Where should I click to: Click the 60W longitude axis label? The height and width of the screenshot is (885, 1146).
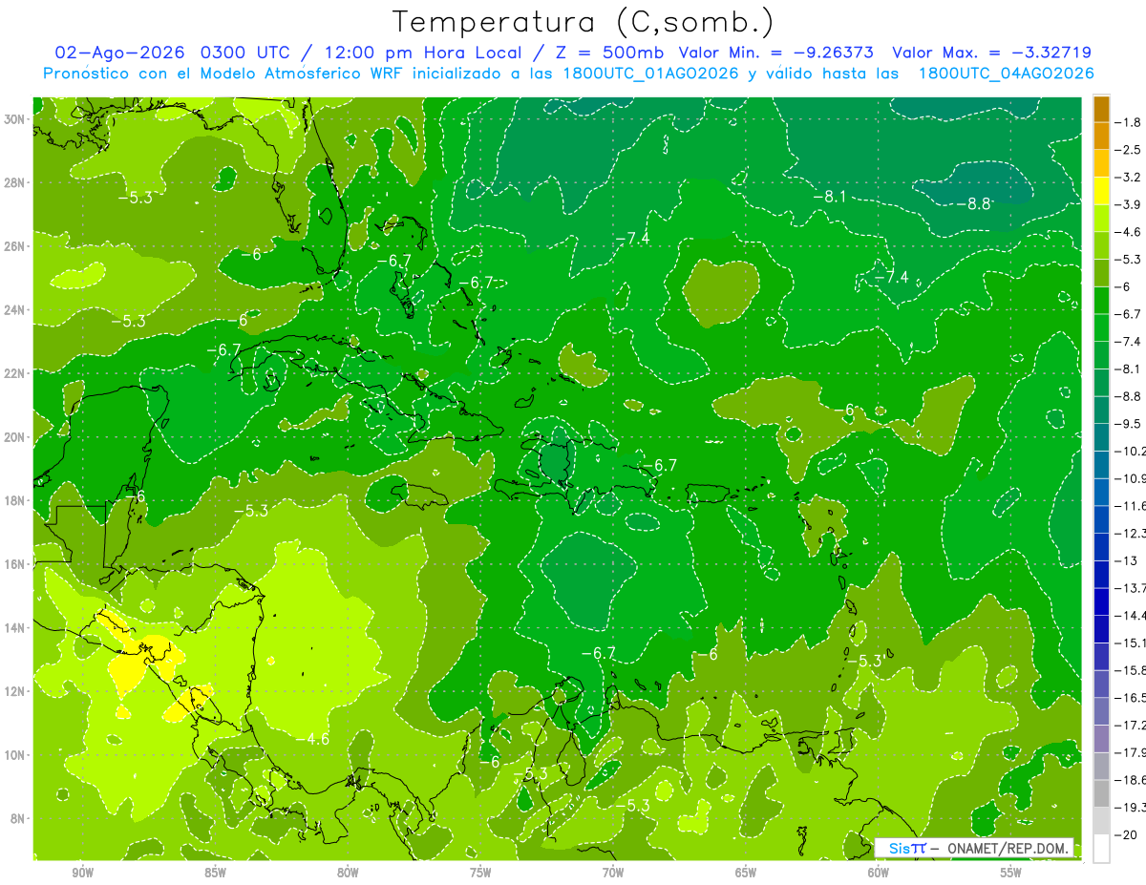(879, 873)
